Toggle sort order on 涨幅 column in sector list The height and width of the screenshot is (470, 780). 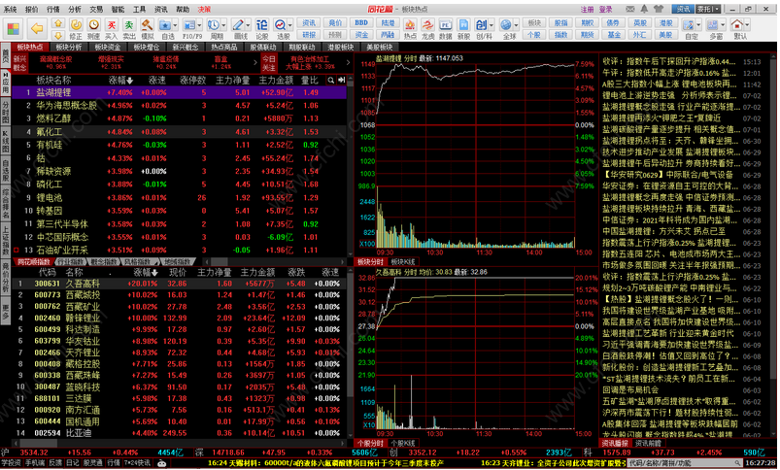click(120, 80)
